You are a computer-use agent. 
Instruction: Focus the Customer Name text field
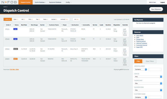(x=155, y=97)
